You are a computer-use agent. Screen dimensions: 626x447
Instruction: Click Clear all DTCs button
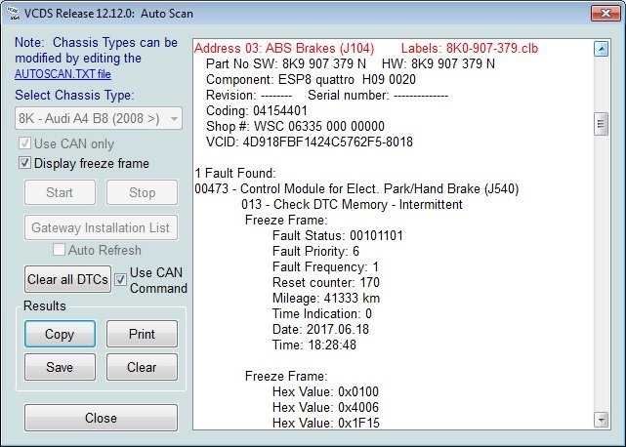pos(67,279)
